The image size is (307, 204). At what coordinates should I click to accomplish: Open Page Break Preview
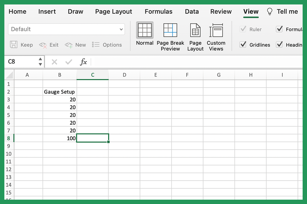click(x=170, y=37)
